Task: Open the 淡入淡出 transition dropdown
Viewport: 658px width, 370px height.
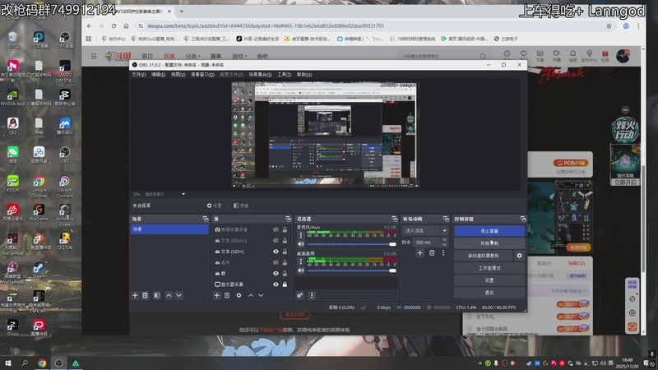Action: tap(425, 230)
